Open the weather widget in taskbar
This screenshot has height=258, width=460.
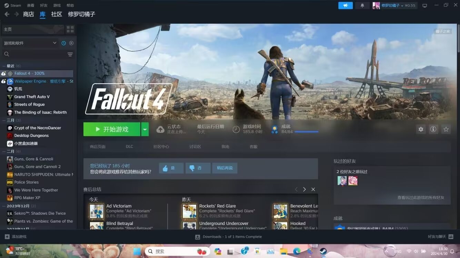pos(18,251)
